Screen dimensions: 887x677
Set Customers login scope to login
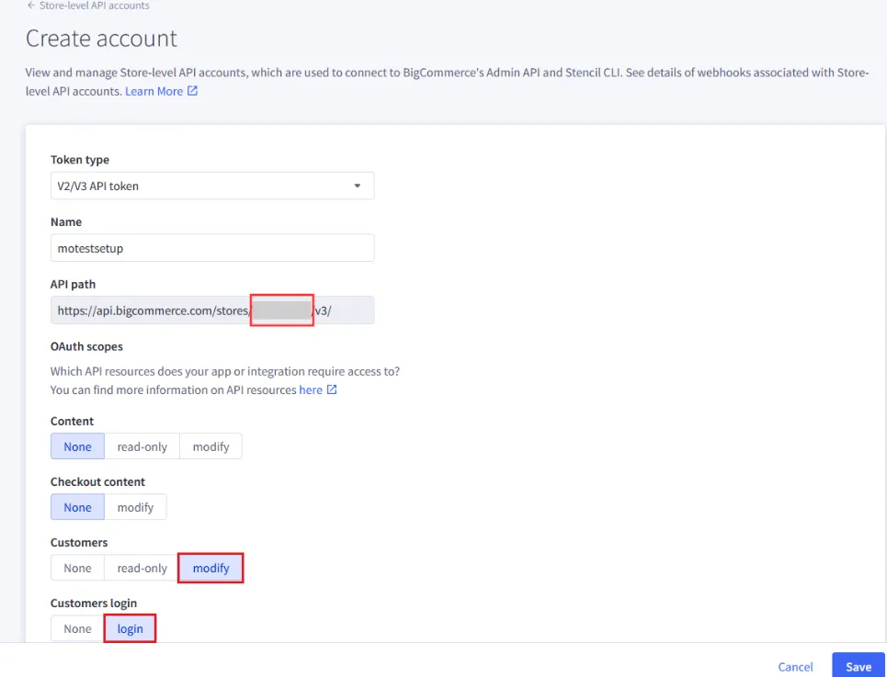pyautogui.click(x=131, y=628)
